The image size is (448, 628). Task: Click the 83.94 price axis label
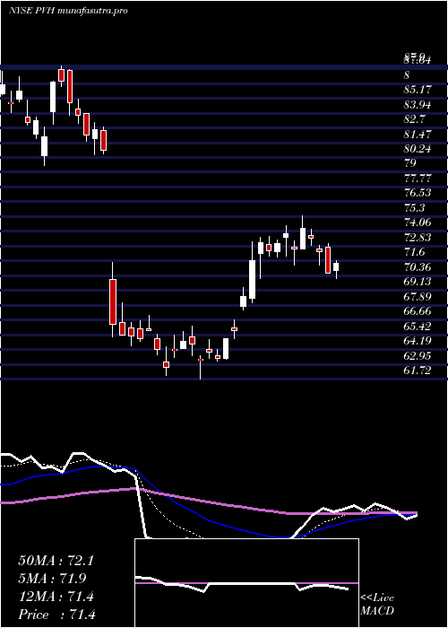[418, 105]
